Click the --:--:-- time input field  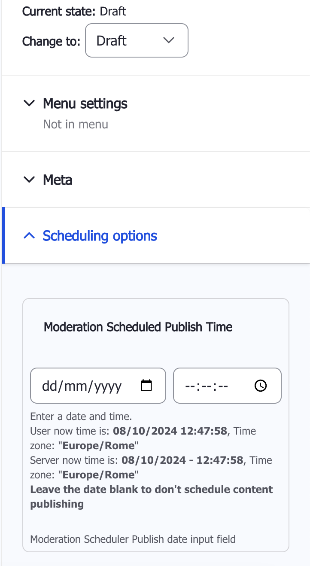(206, 386)
